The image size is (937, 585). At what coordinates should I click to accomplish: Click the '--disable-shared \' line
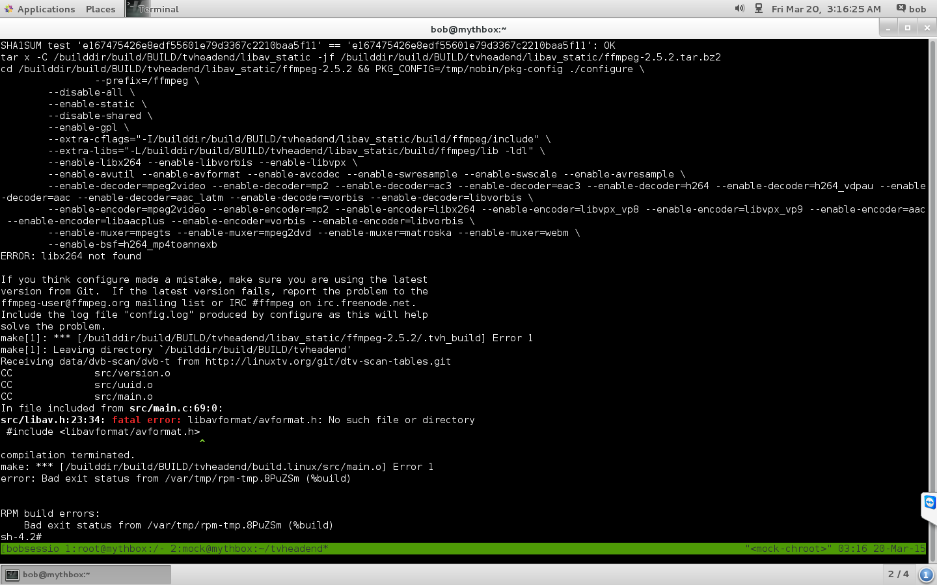pyautogui.click(x=100, y=116)
